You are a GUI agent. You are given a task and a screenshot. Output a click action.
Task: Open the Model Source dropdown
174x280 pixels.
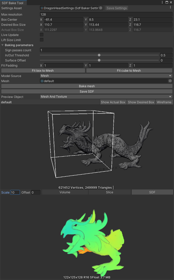tap(106, 76)
